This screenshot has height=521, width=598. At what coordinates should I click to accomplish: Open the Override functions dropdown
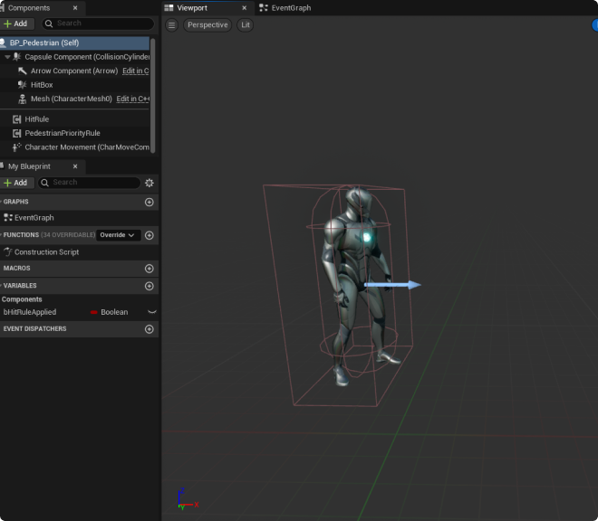click(119, 235)
